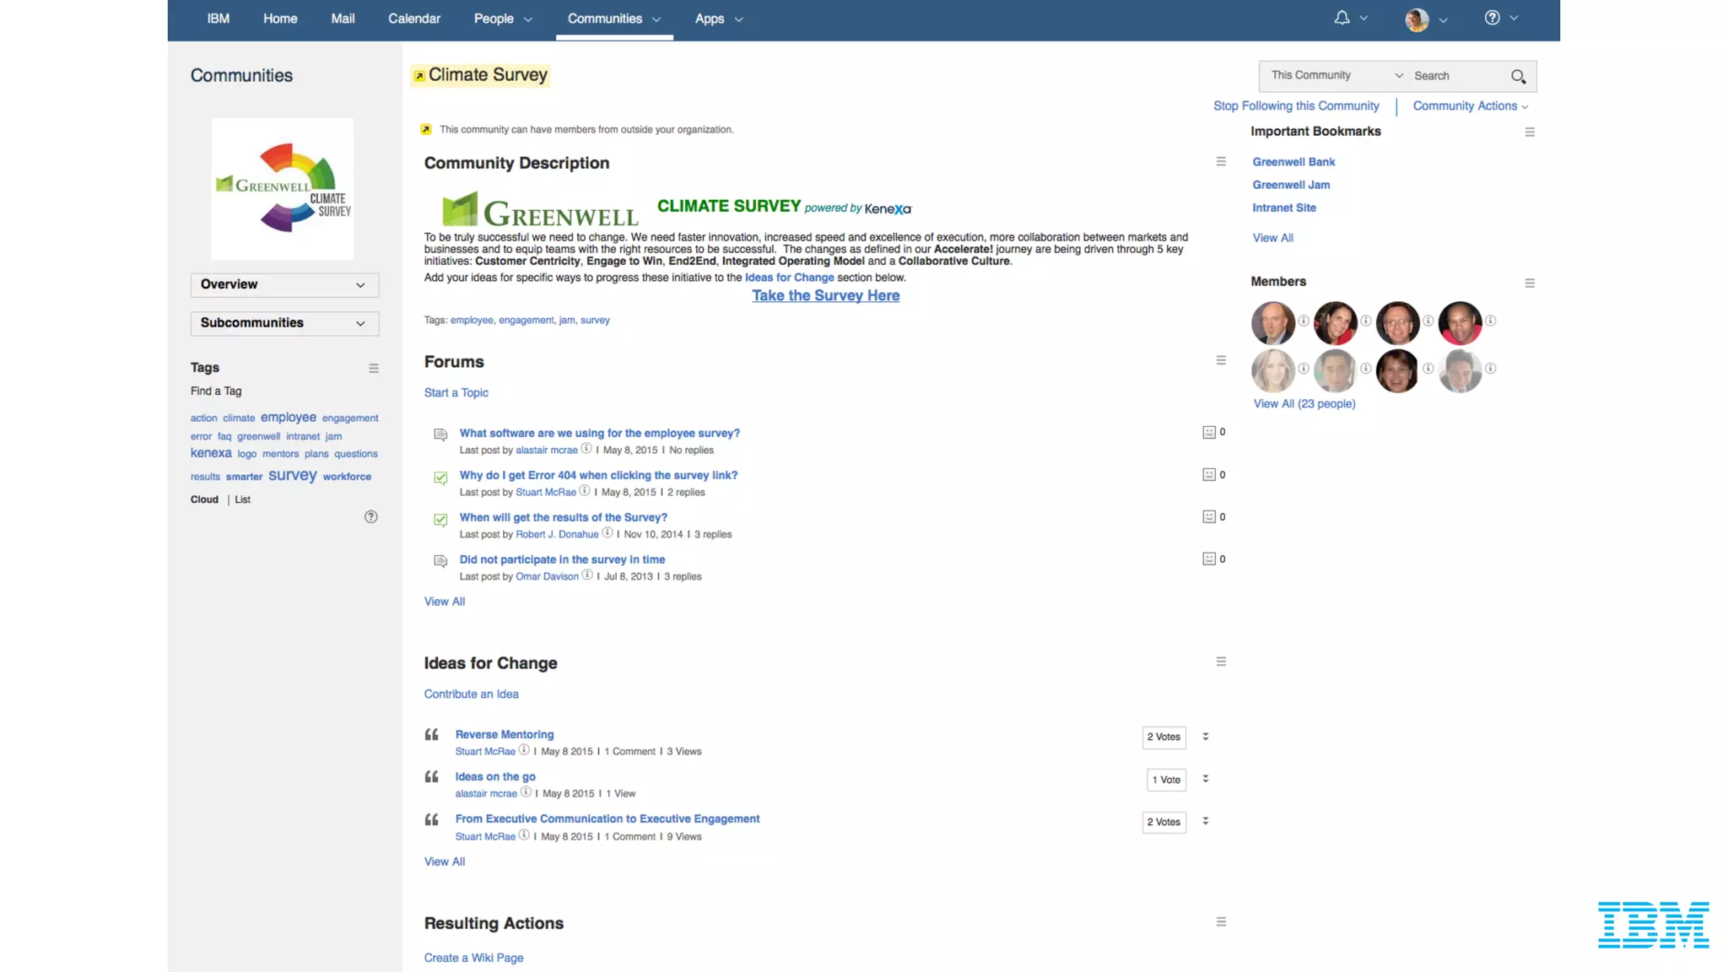Click the Tags help question mark icon

(x=370, y=517)
